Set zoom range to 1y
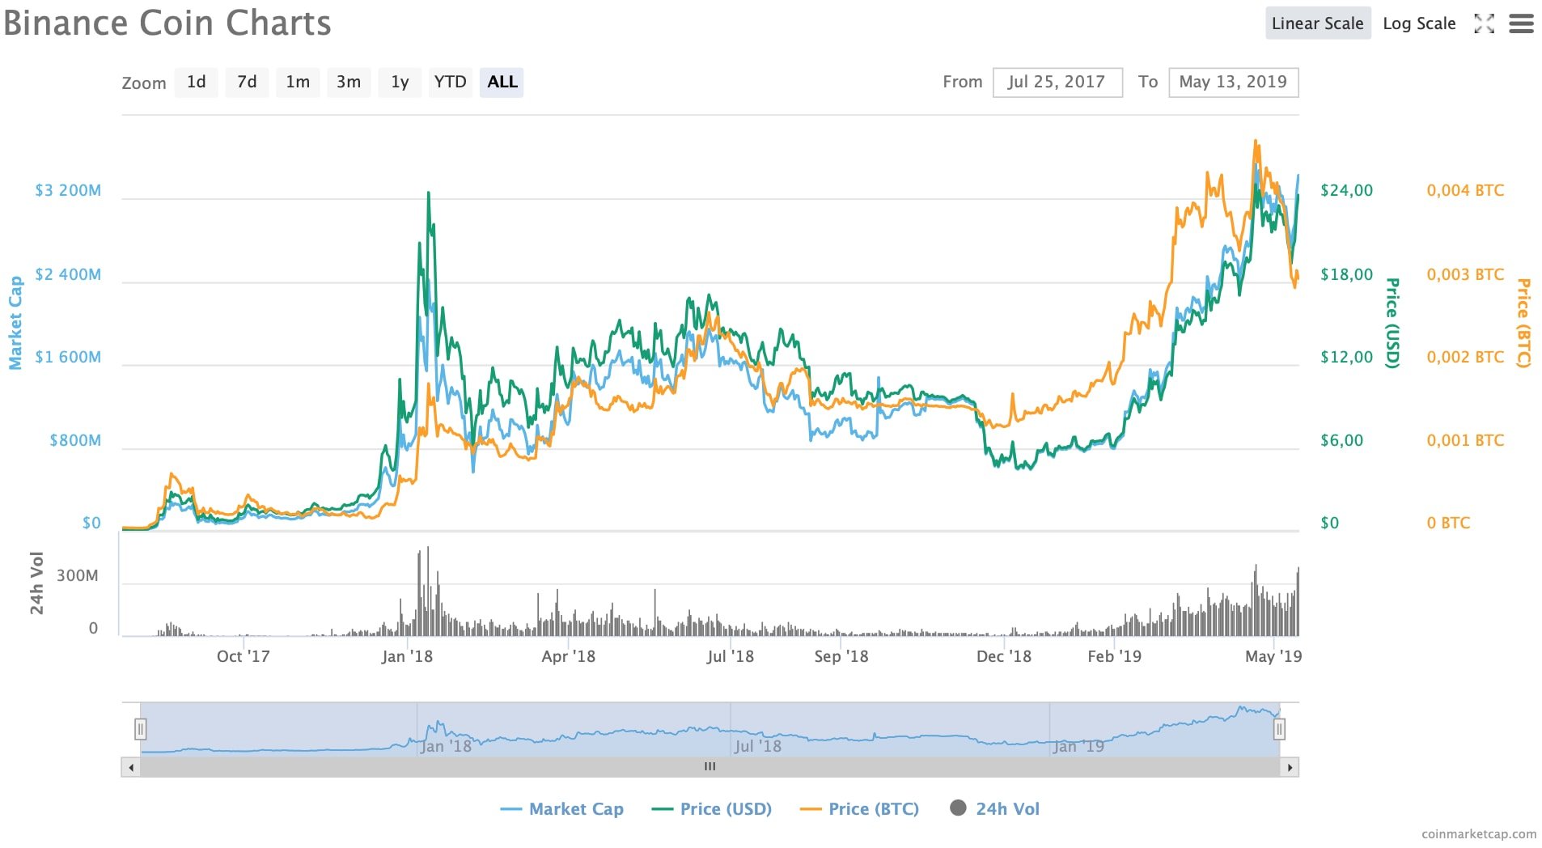 [x=400, y=82]
